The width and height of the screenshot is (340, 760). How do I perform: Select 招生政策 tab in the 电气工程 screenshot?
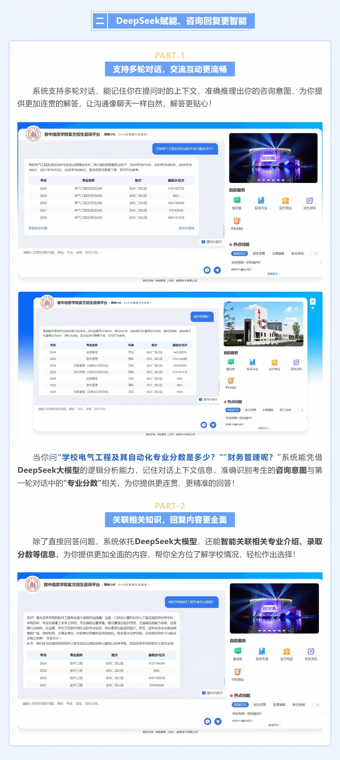coord(259,254)
